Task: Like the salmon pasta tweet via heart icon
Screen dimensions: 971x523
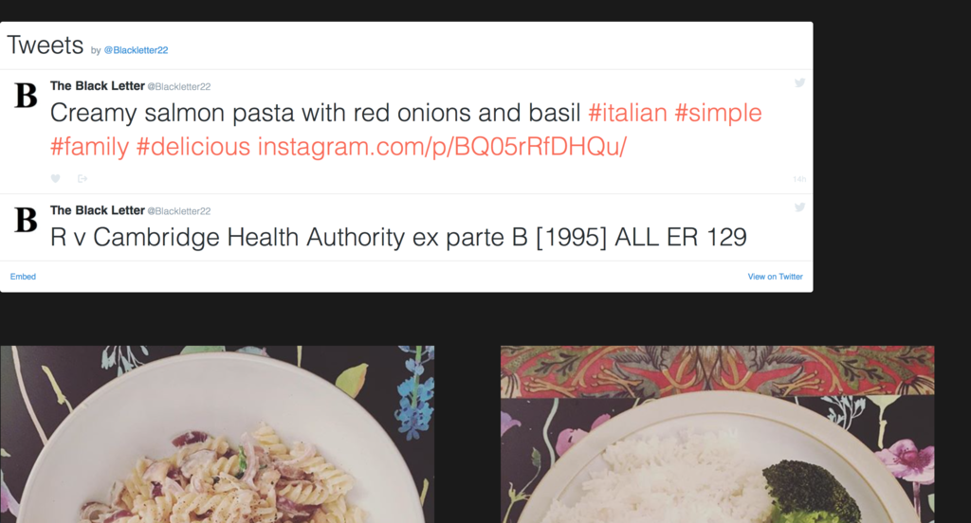Action: coord(55,179)
